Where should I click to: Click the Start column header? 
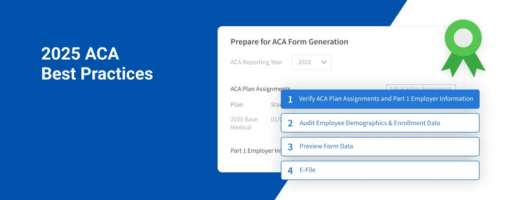(275, 105)
